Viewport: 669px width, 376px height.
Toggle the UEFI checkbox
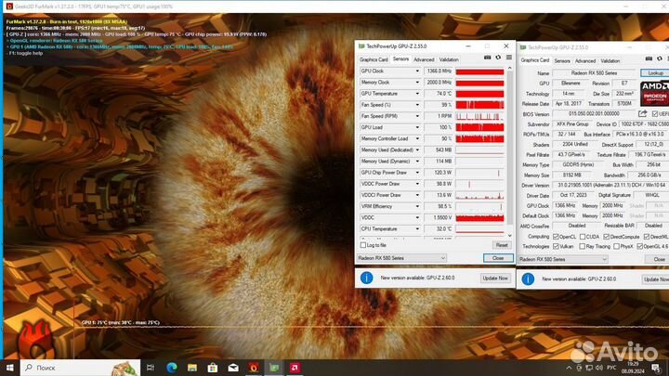tap(654, 114)
